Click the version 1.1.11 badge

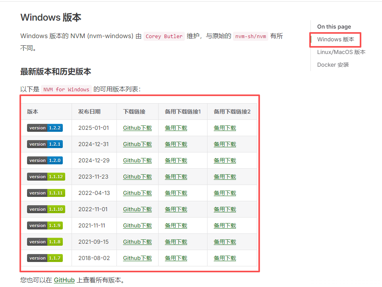pyautogui.click(x=46, y=193)
